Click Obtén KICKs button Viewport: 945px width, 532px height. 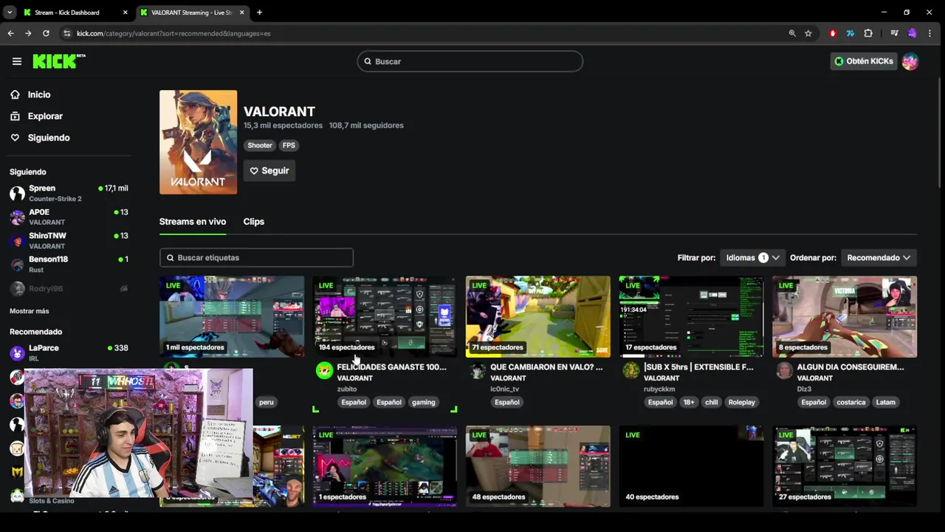point(863,61)
